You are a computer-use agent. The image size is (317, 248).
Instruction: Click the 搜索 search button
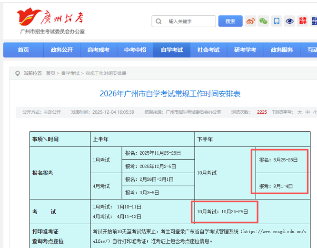(x=230, y=21)
